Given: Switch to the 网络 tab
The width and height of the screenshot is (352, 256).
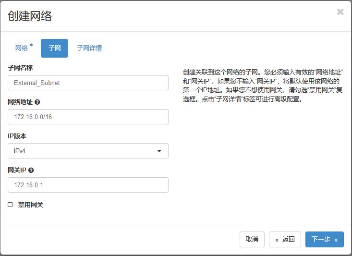Looking at the screenshot, I should pyautogui.click(x=24, y=48).
